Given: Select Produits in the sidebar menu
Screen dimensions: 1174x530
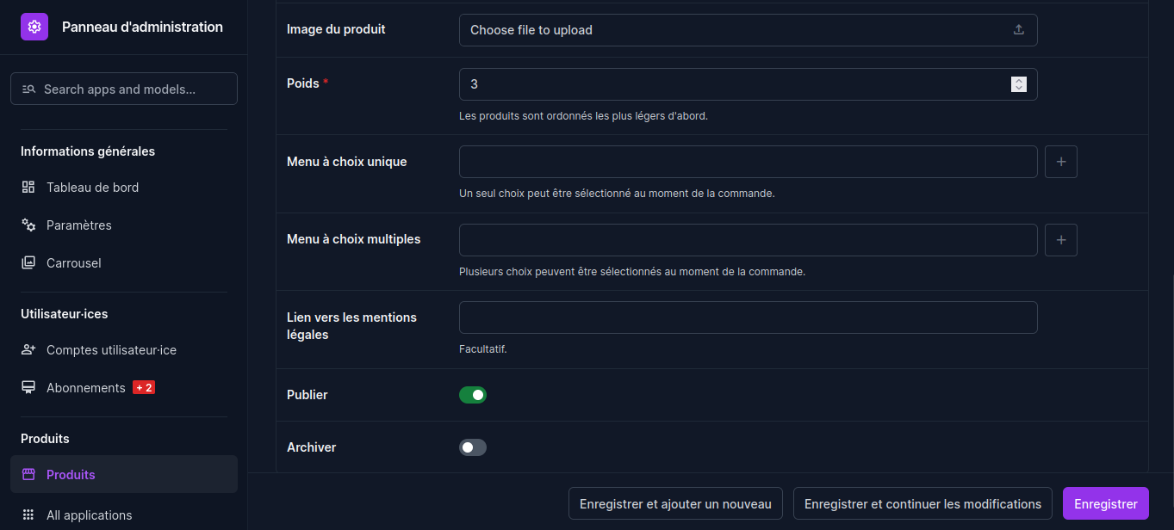Looking at the screenshot, I should tap(71, 475).
